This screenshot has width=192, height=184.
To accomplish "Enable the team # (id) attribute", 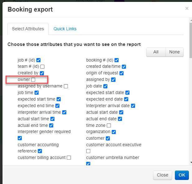I will pyautogui.click(x=42, y=67).
